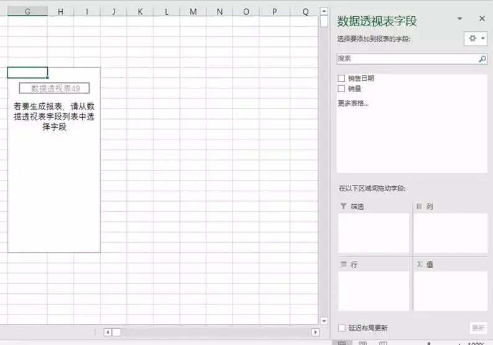Click the 更新 button

pyautogui.click(x=478, y=328)
